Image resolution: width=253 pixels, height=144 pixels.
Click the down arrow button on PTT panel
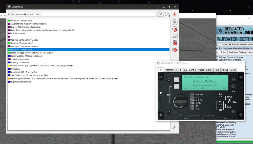point(176,86)
